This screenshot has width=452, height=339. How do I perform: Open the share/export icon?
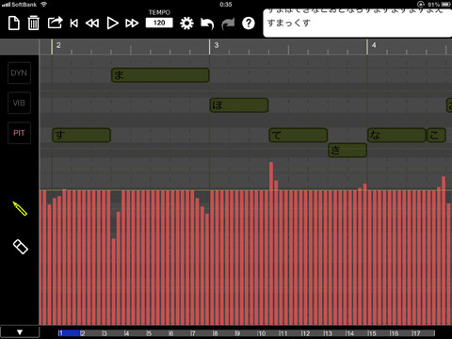point(55,23)
